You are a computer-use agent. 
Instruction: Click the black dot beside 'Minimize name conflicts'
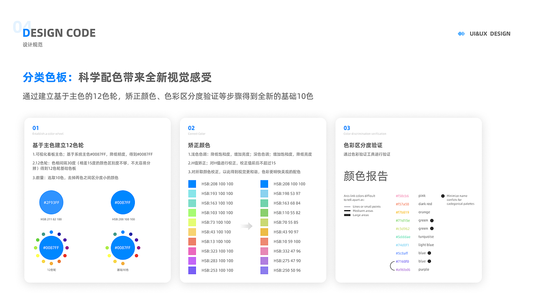click(442, 196)
